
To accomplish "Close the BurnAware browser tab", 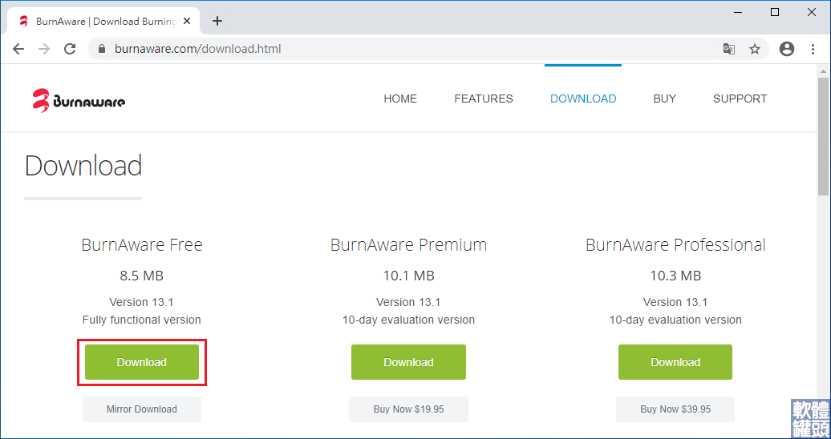I will click(187, 21).
